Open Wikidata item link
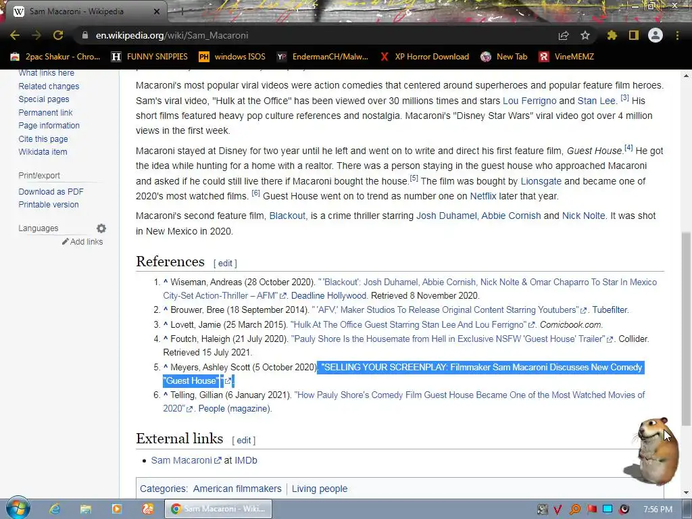Screen dimensions: 692x519 (x=43, y=151)
